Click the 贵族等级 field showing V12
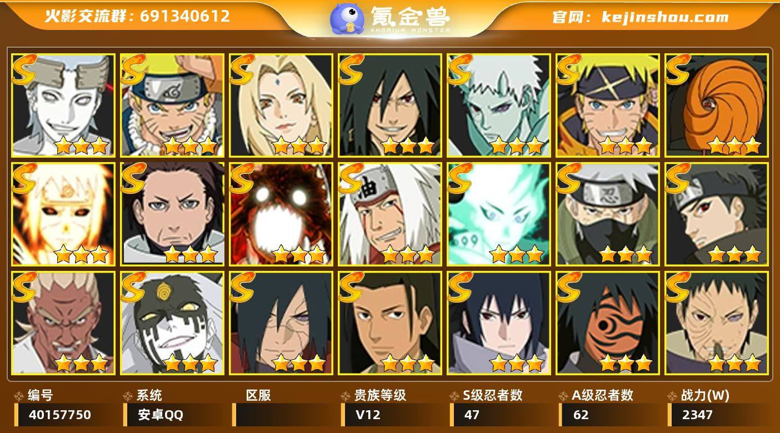The width and height of the screenshot is (780, 433). click(391, 415)
